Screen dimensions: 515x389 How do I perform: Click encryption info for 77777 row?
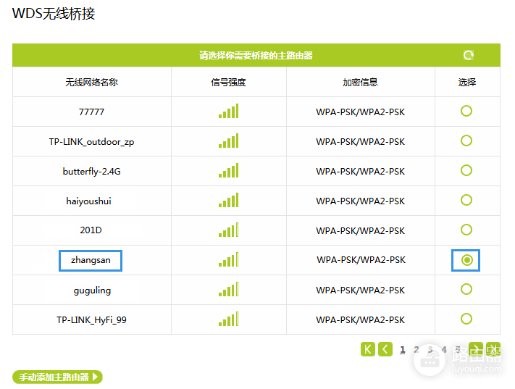pos(360,112)
